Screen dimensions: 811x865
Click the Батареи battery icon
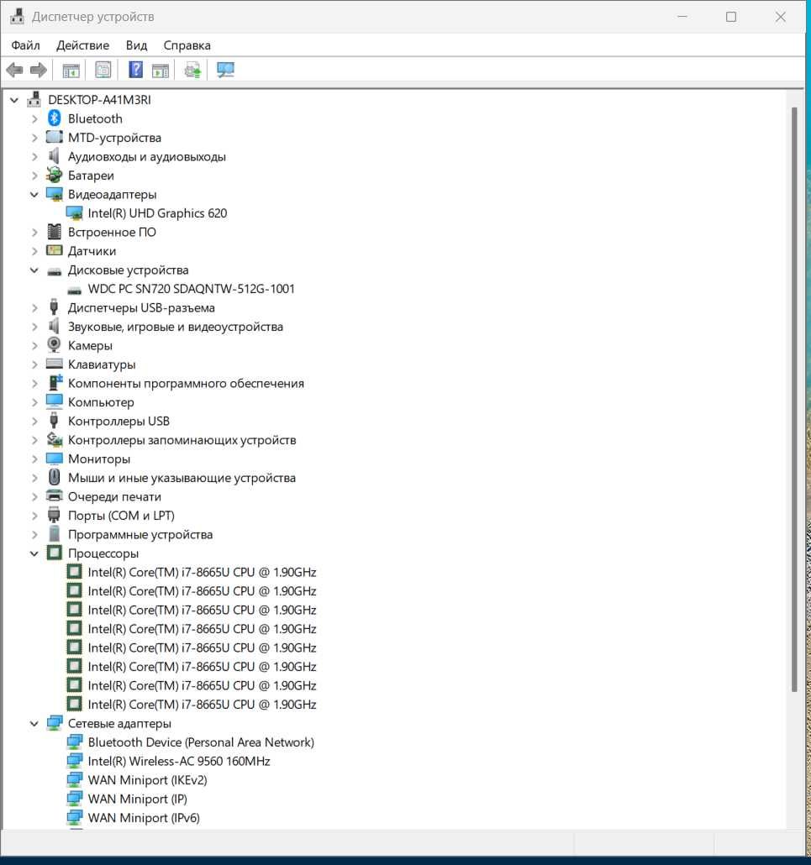click(x=54, y=175)
